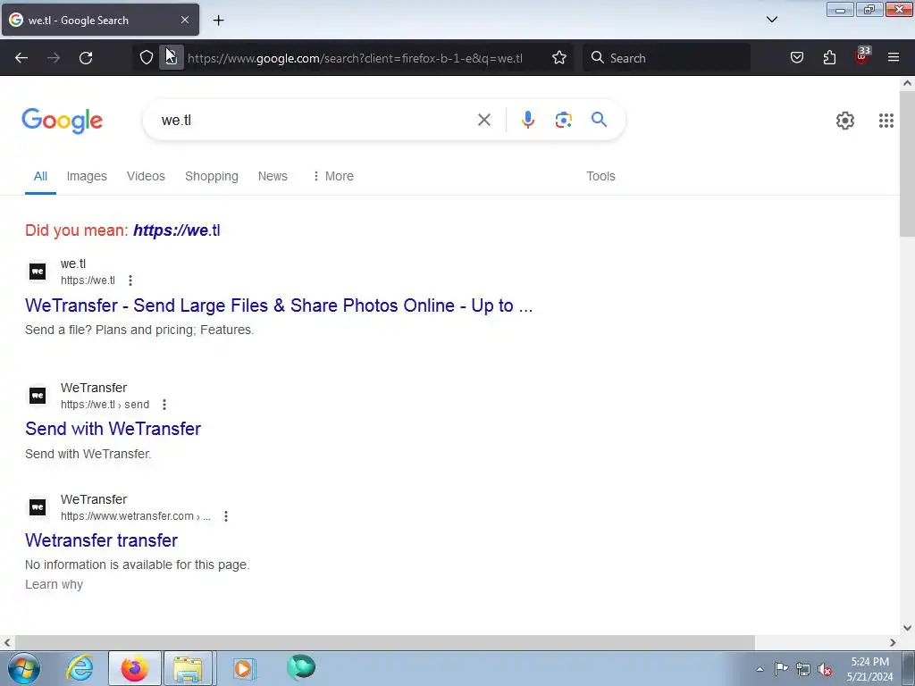The image size is (915, 686).
Task: Click the horizontal scrollbar thumb
Action: point(384,642)
